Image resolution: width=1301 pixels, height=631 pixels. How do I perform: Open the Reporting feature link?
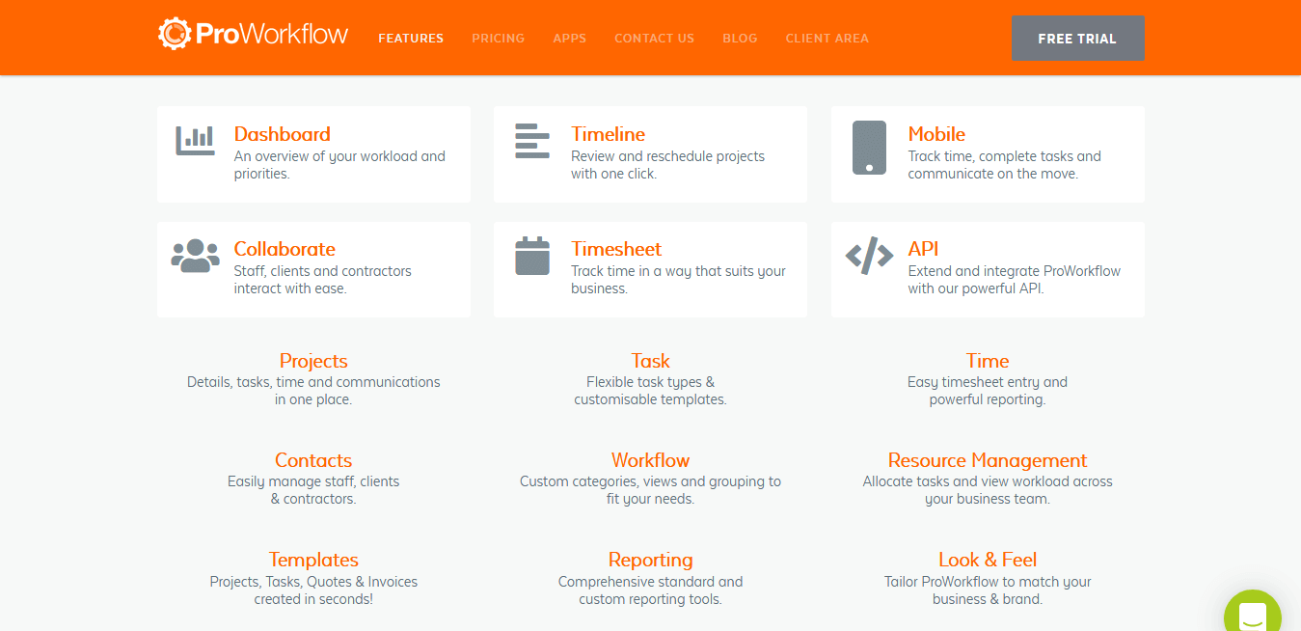pyautogui.click(x=650, y=560)
